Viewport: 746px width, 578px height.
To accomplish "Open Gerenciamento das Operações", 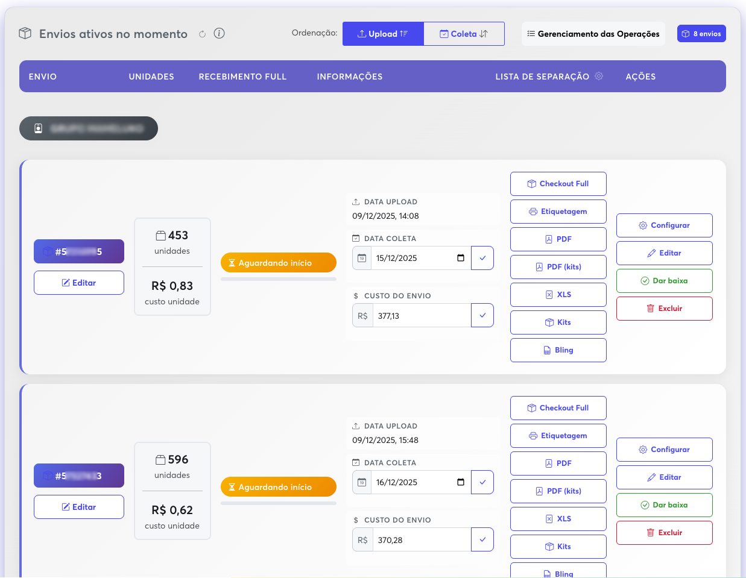I will (593, 34).
